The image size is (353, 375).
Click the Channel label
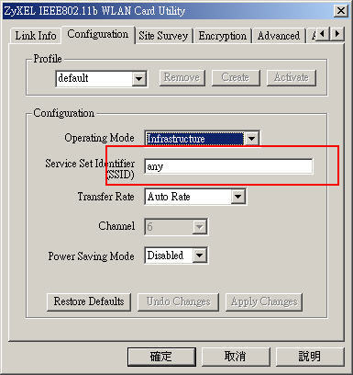116,226
